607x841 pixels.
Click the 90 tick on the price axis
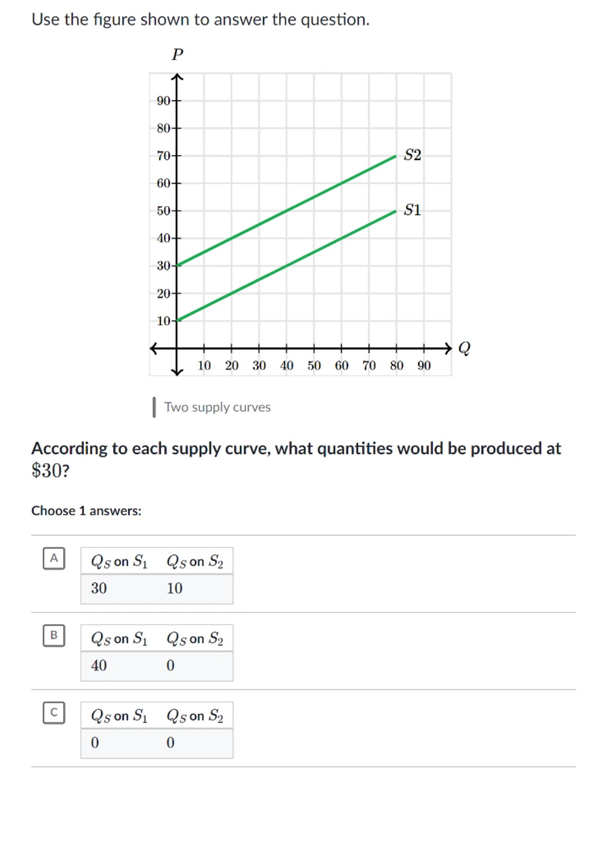pos(163,101)
